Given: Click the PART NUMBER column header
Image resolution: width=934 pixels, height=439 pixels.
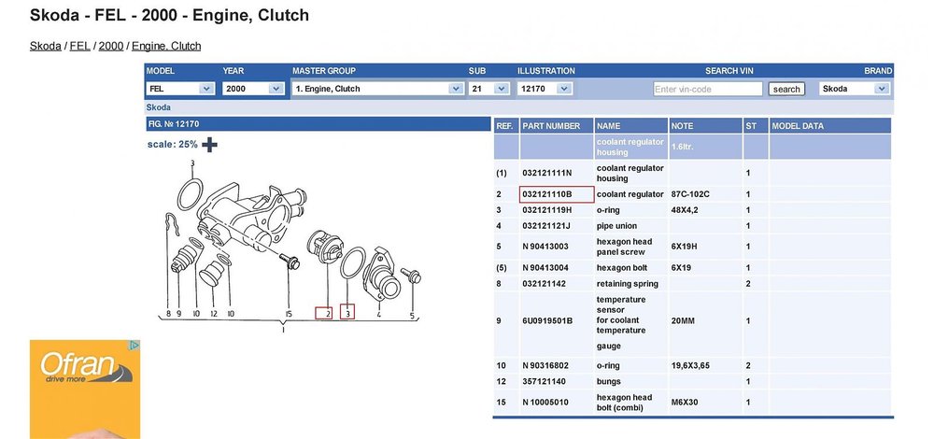Looking at the screenshot, I should point(557,126).
